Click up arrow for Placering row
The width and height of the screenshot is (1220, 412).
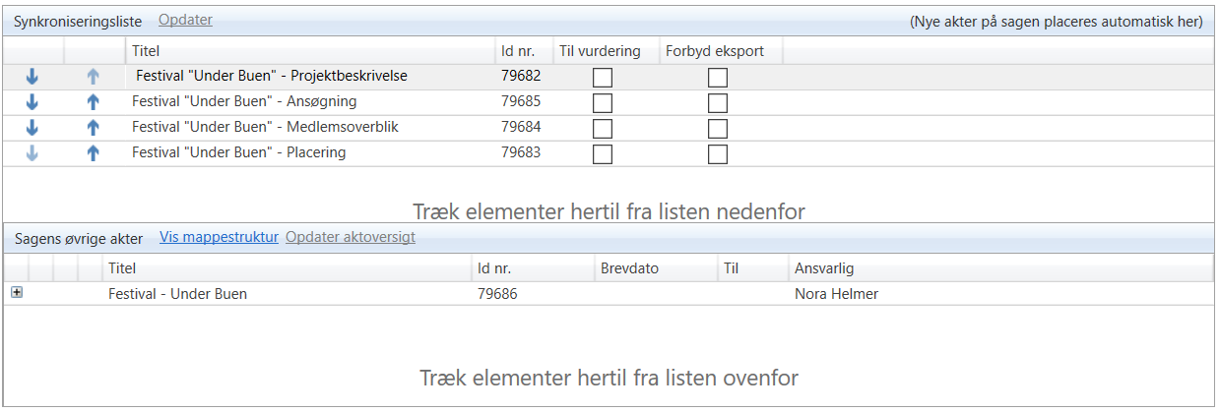(94, 152)
